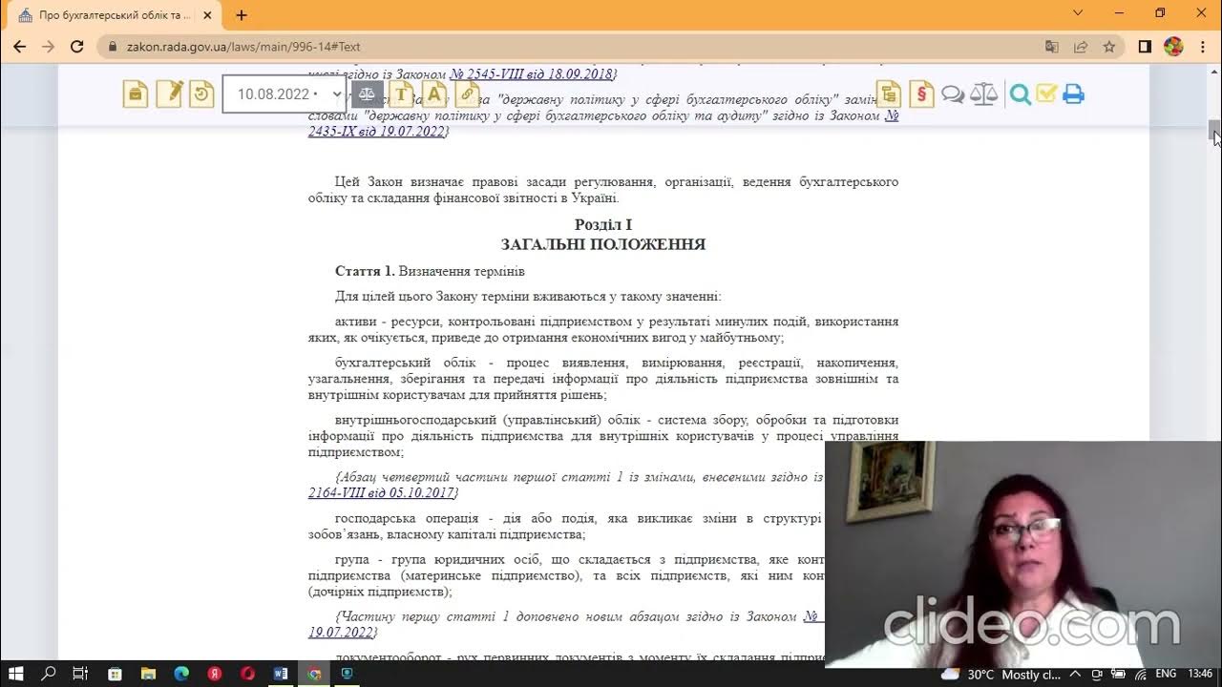Click the grey scales compare icon beside date
1222x687 pixels.
click(x=367, y=94)
